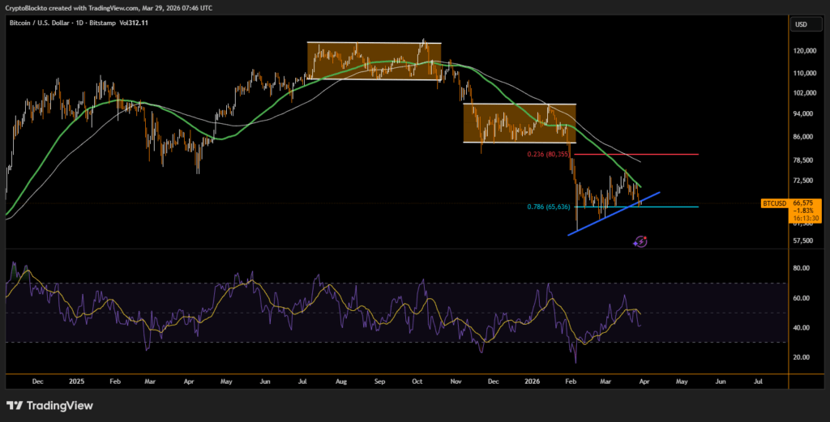The width and height of the screenshot is (830, 422).
Task: Select the lower orange consolidation rectangle
Action: (x=519, y=123)
